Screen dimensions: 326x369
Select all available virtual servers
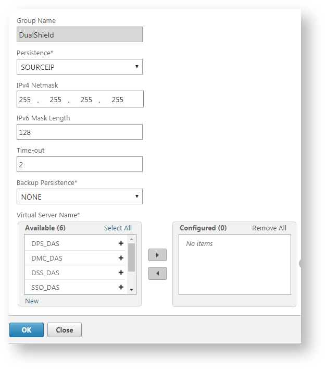(x=118, y=228)
